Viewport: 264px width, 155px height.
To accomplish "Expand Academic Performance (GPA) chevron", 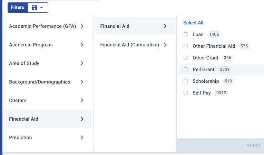I will (82, 26).
